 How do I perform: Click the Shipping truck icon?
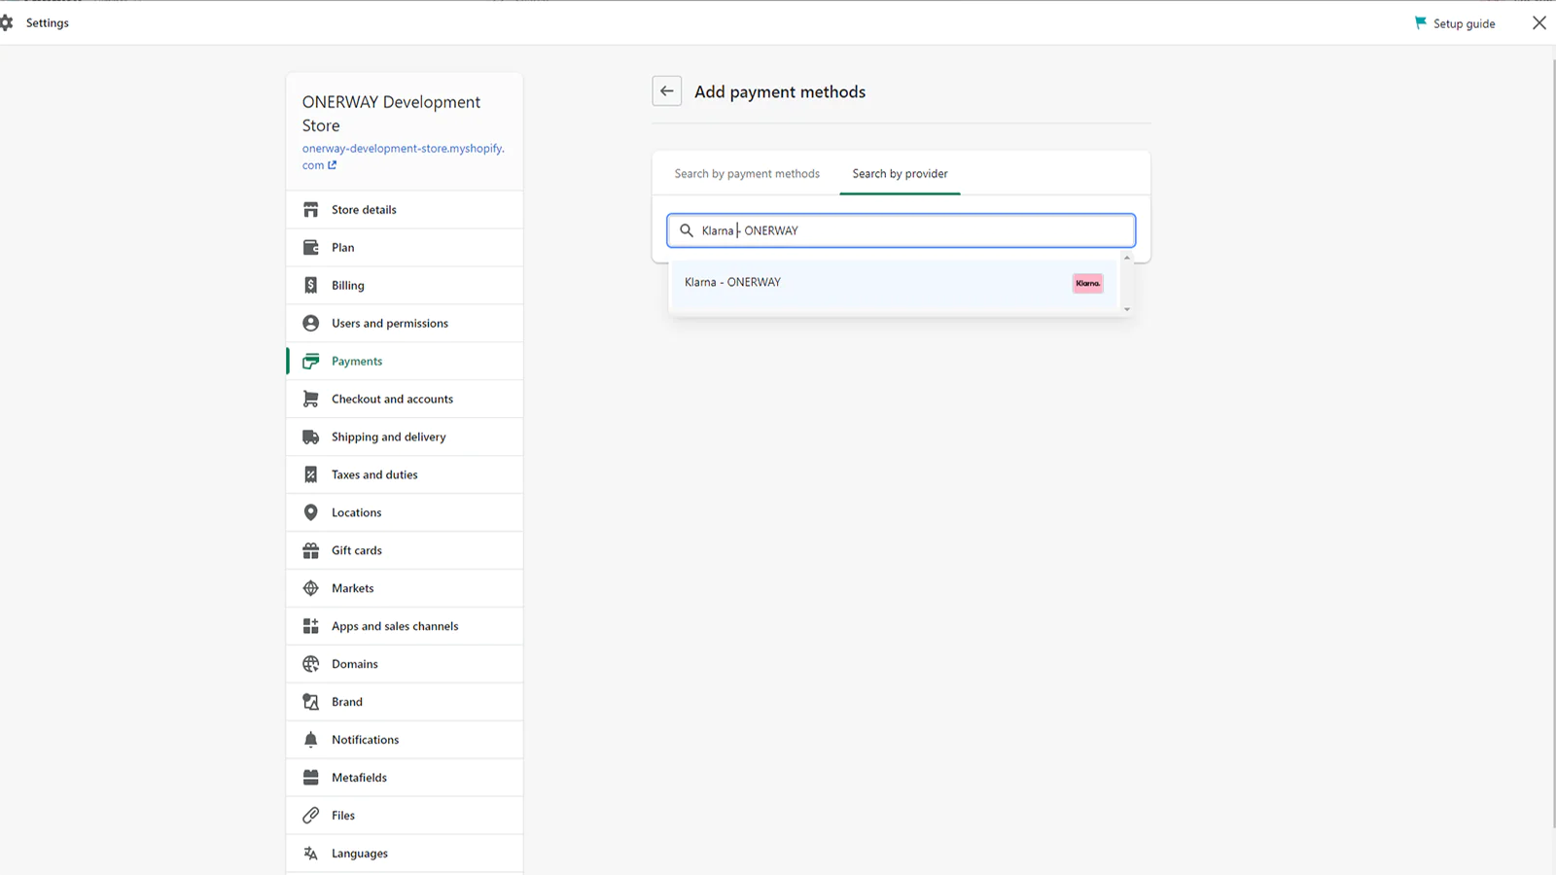[311, 437]
